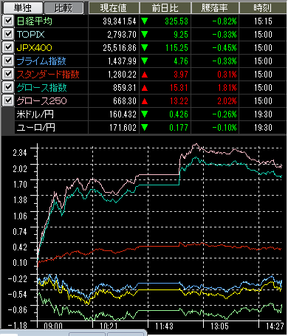
Task: Click the green down arrow for JPX400
Action: point(145,48)
